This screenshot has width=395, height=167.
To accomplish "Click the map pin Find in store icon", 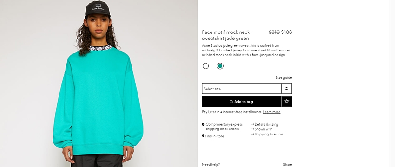I will click(203, 136).
